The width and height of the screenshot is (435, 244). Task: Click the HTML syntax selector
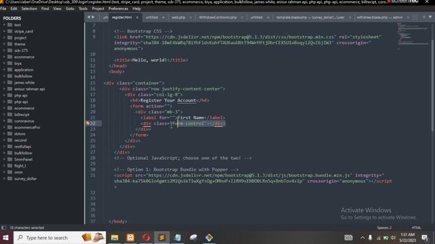pos(416,228)
